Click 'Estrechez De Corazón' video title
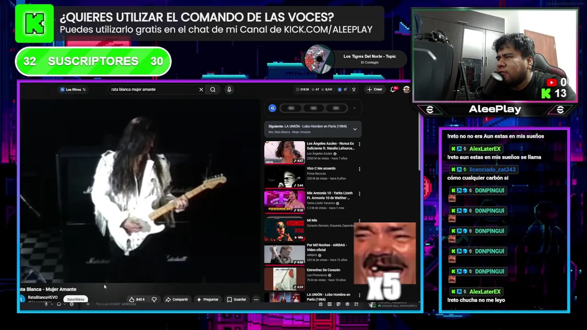587x330 pixels. pyautogui.click(x=323, y=270)
